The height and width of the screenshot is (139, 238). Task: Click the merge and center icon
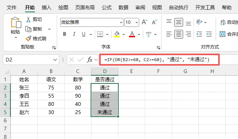(x=222, y=34)
